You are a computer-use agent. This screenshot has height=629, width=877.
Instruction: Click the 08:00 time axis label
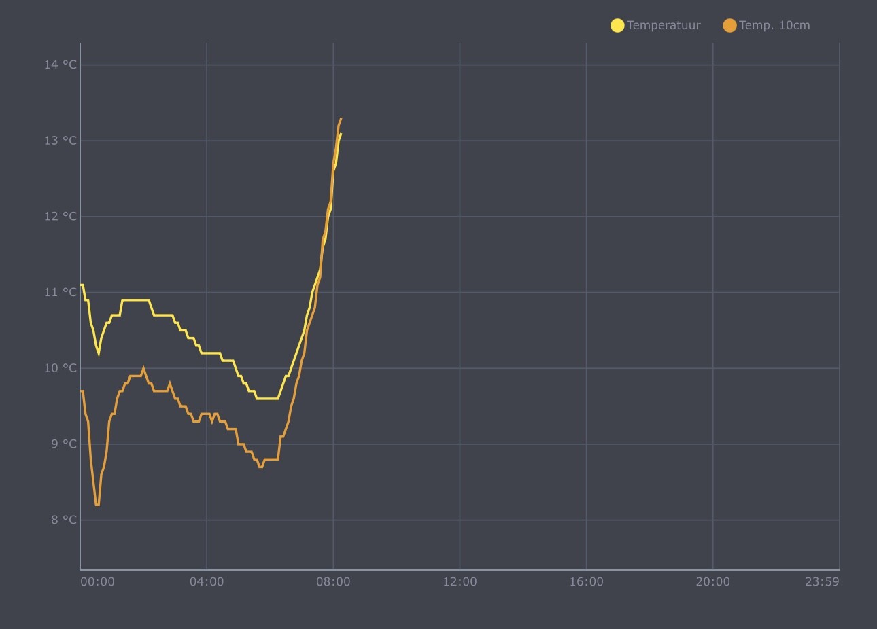(x=333, y=582)
